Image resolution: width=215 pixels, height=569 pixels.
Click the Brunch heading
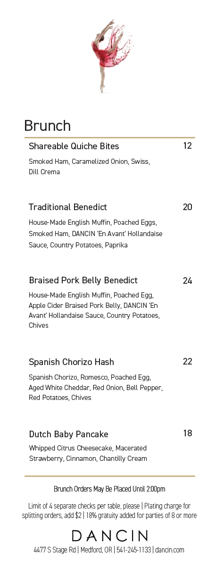[47, 126]
